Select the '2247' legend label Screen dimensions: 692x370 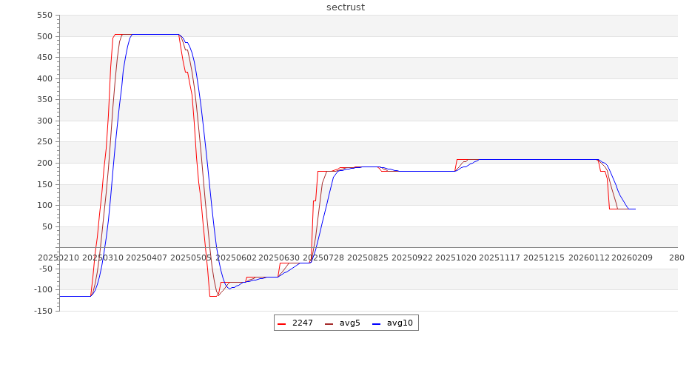pos(302,323)
